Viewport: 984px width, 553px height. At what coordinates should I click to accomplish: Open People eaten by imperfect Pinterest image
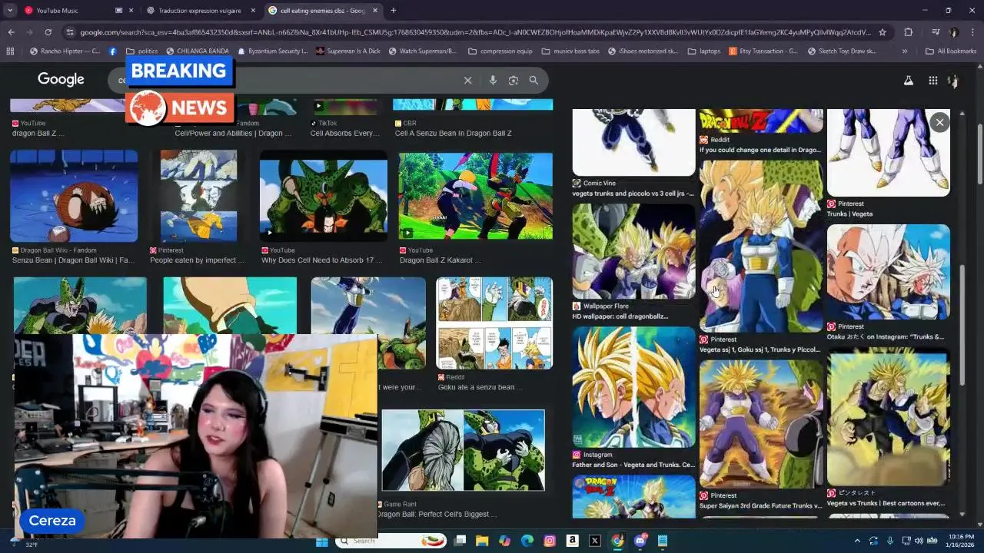point(198,196)
